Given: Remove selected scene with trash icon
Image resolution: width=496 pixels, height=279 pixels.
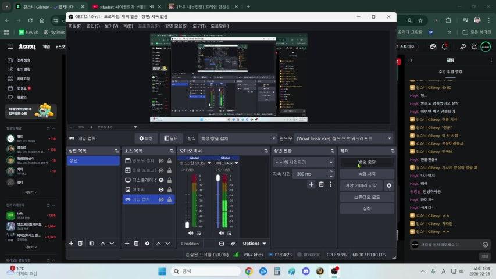Looking at the screenshot, I should (80, 244).
